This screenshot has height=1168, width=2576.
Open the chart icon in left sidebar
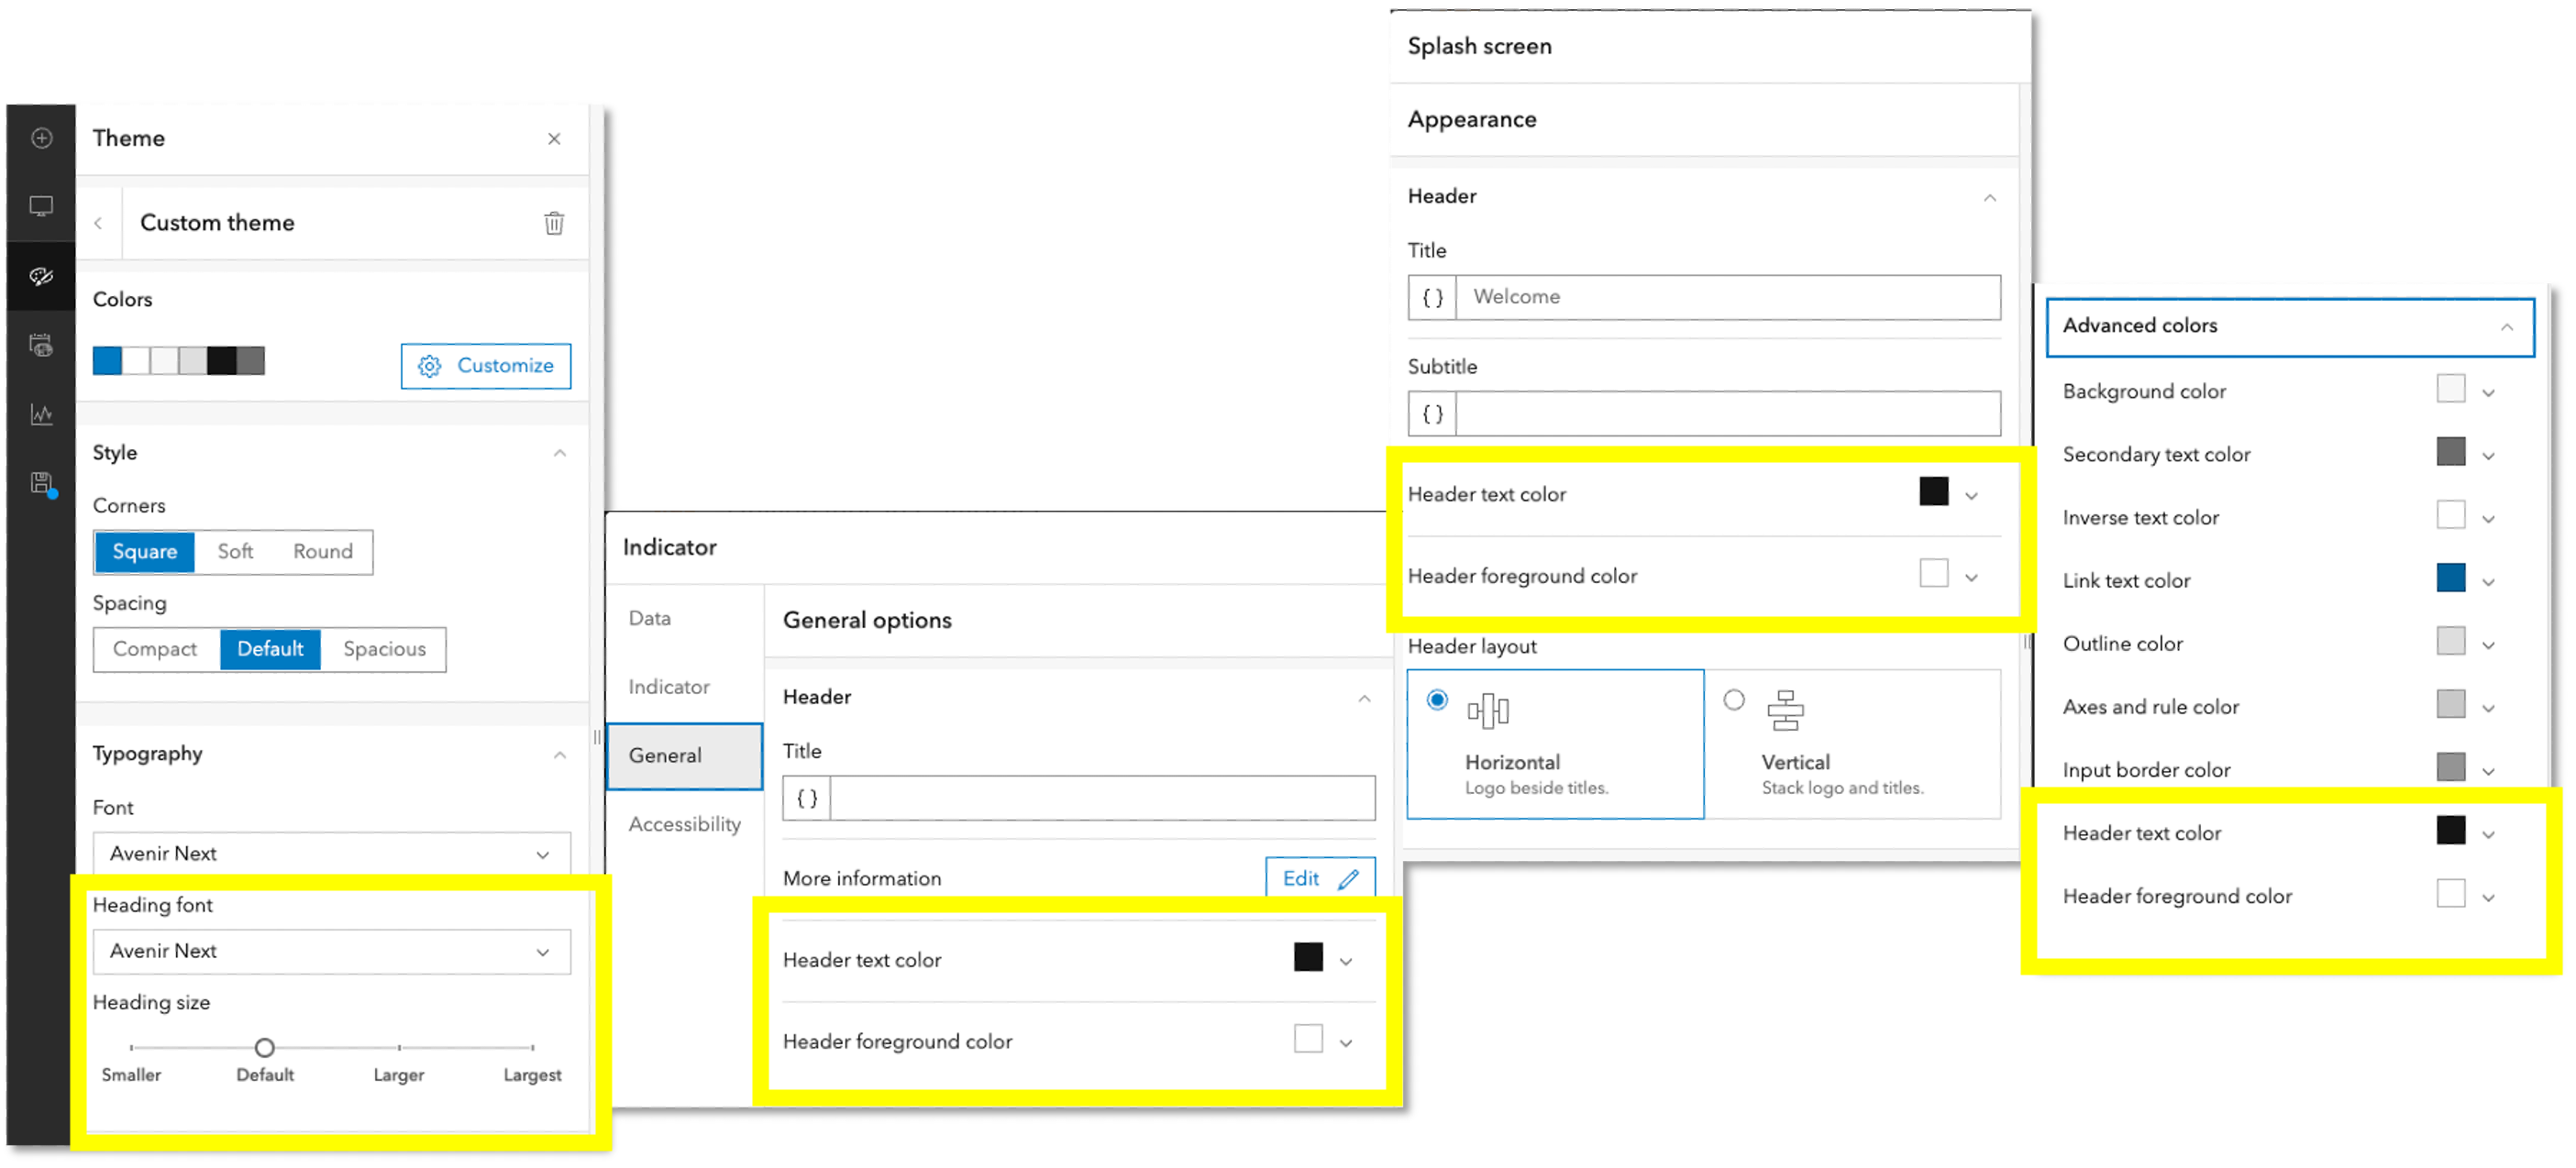click(x=41, y=414)
